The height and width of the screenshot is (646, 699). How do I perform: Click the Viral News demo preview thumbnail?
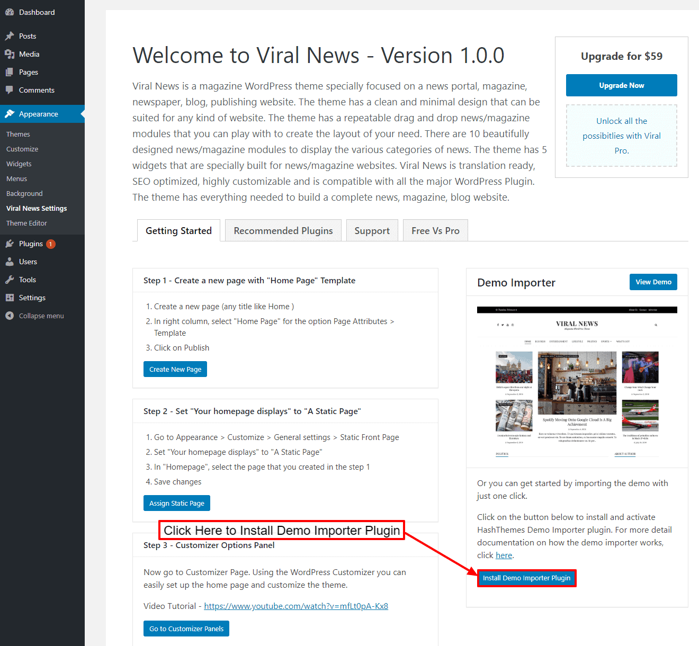point(577,382)
